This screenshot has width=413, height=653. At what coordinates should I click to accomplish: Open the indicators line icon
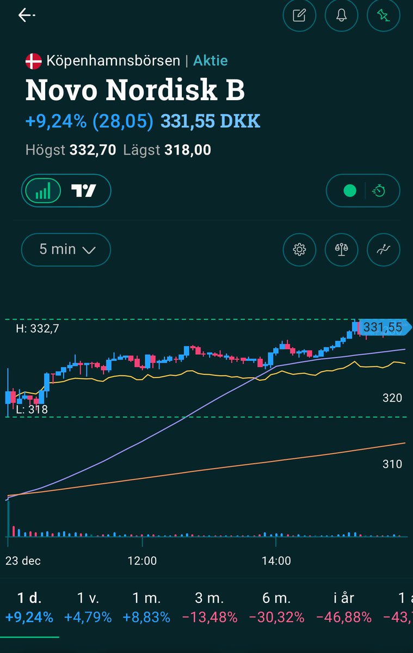tap(384, 250)
